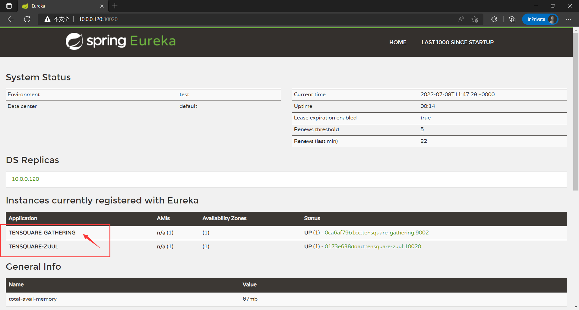Open the tensquare-zuul:10020 instance link
This screenshot has width=579, height=310.
[373, 246]
